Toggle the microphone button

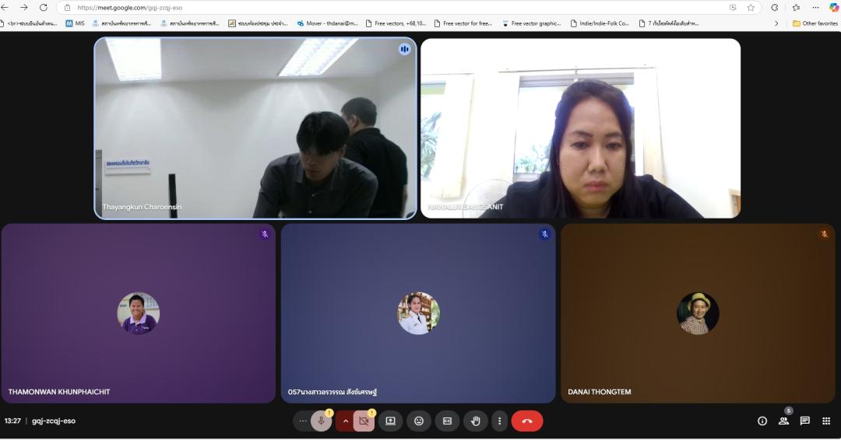point(321,421)
